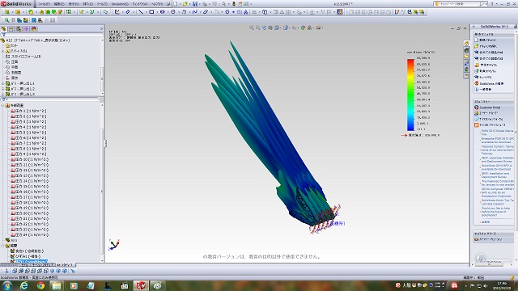This screenshot has height=291, width=518.
Task: Choose the Circle sketch tool
Action: (x=172, y=12)
